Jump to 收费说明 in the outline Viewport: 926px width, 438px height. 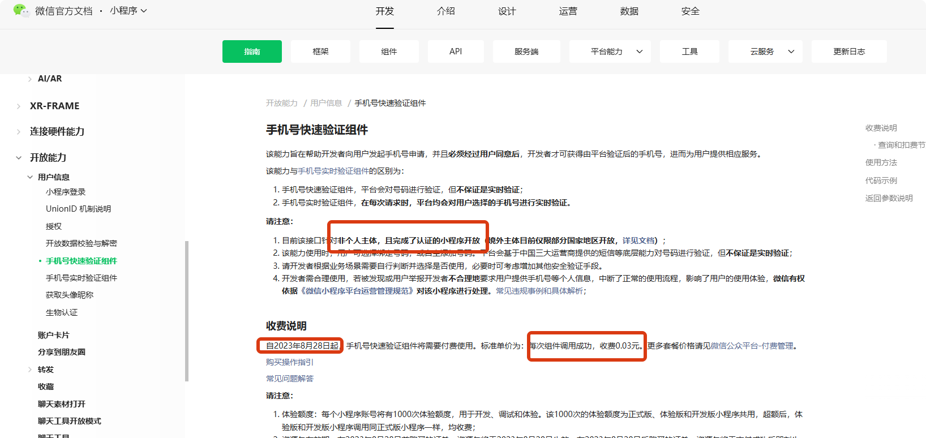tap(881, 128)
